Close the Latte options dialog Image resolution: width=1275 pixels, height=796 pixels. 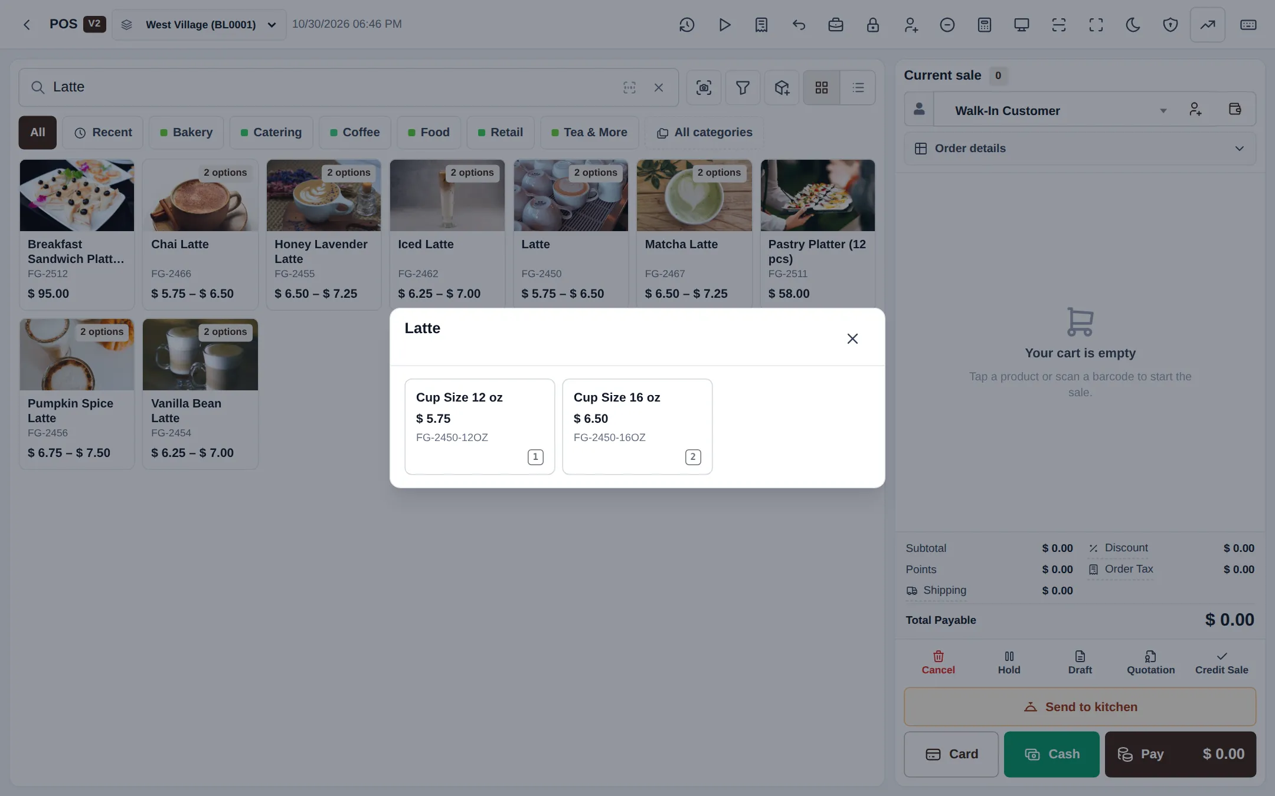click(x=852, y=338)
